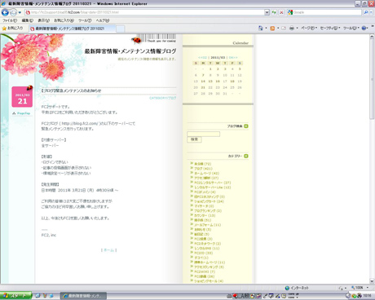
Task: Go to previous month in the calendar
Action: tap(202, 58)
